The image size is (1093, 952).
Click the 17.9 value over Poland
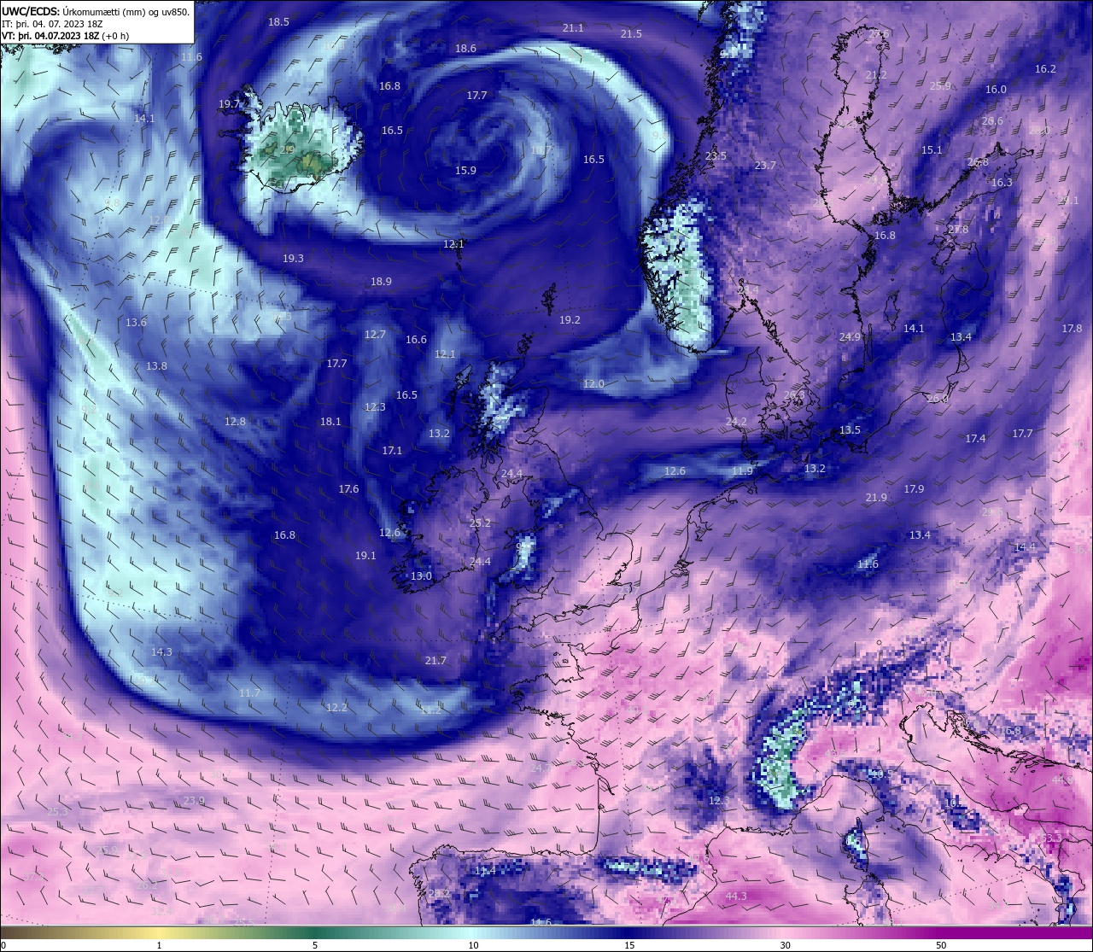pos(914,489)
